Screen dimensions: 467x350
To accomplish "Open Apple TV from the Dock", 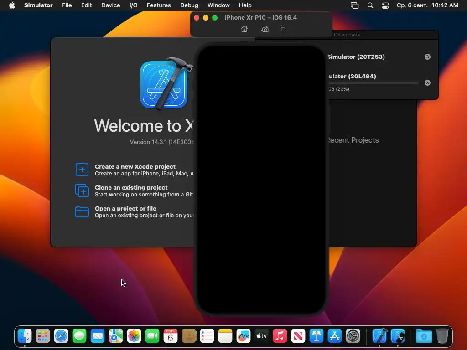I will click(262, 336).
